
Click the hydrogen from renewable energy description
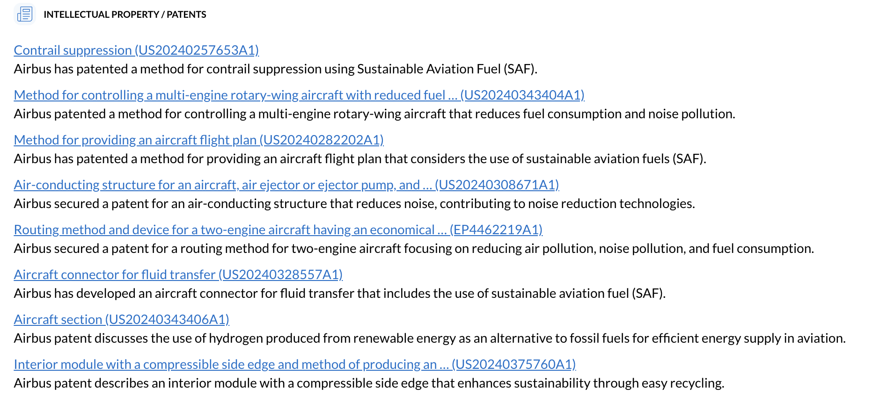point(429,338)
